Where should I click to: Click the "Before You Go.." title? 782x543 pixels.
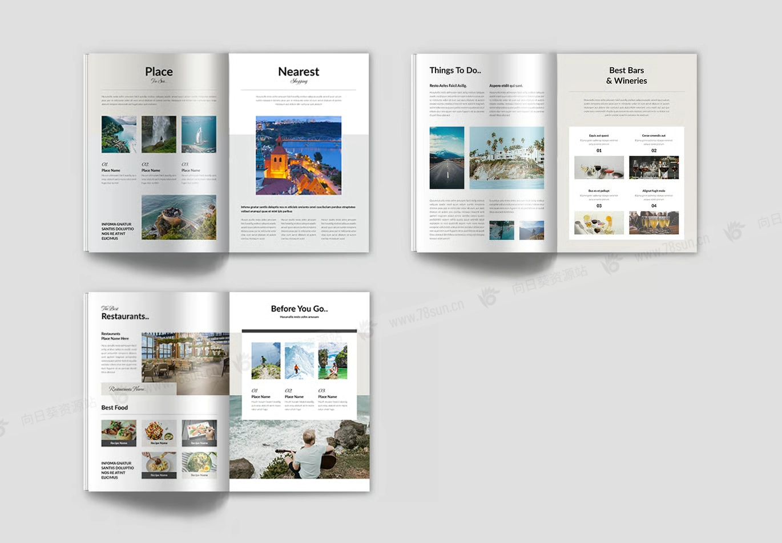click(x=299, y=309)
